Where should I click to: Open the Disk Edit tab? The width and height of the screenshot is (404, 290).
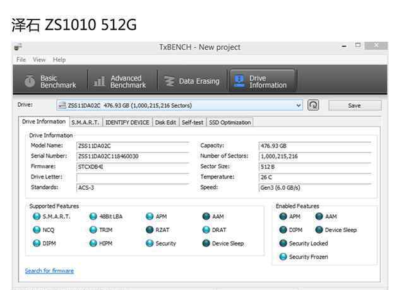[165, 122]
